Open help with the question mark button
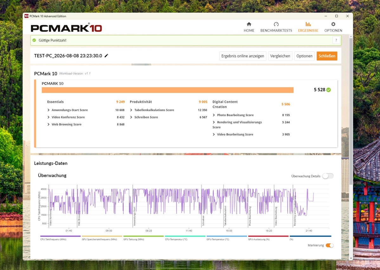 point(336,40)
